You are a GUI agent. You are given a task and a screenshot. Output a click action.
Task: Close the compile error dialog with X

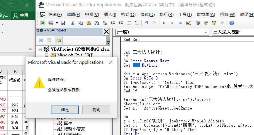(x=111, y=62)
